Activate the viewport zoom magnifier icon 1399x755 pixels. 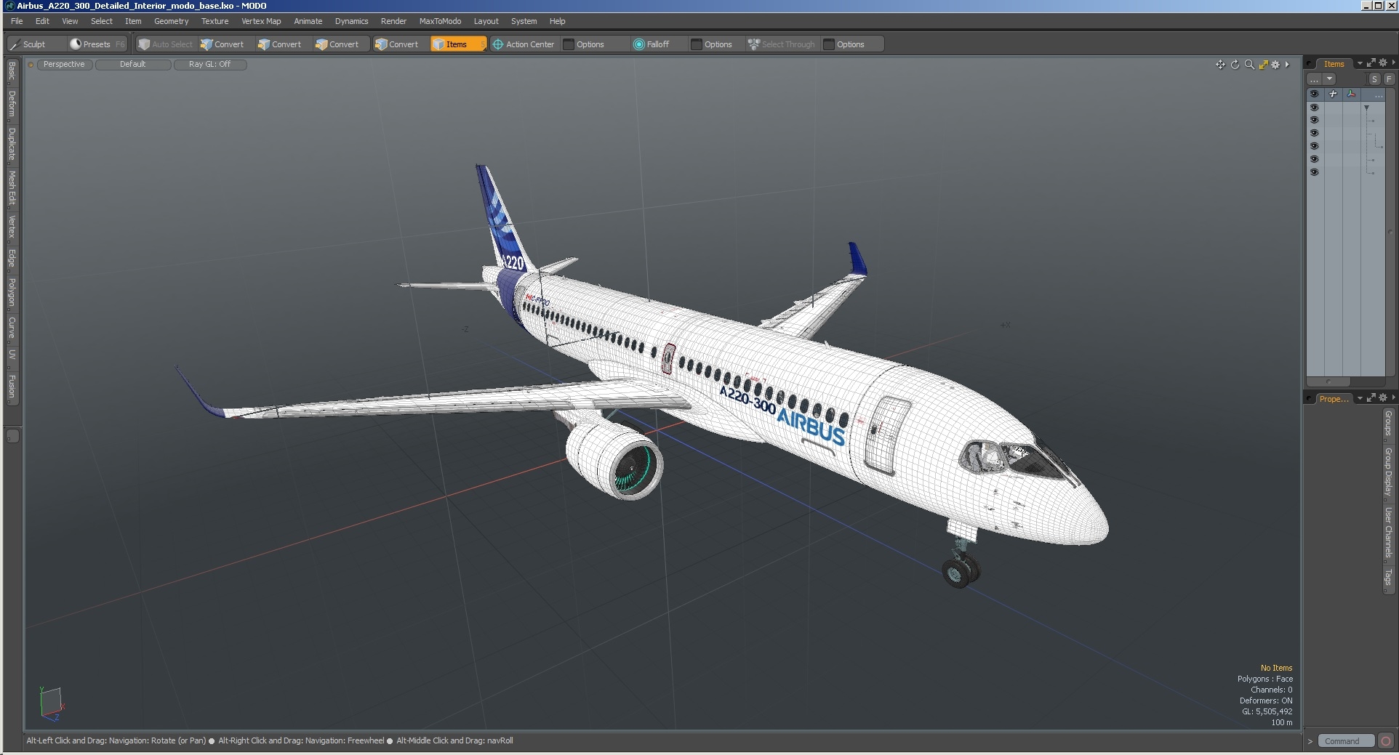pos(1249,65)
